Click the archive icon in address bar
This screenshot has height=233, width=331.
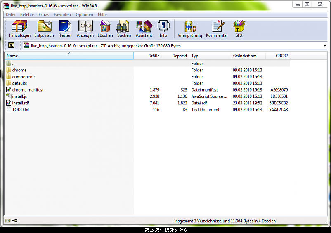(26, 45)
